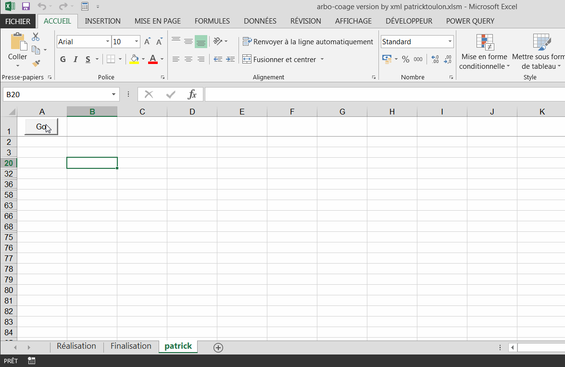Click the increase decimal icon

click(x=435, y=59)
